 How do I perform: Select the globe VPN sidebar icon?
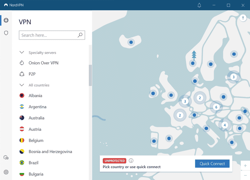click(x=6, y=21)
